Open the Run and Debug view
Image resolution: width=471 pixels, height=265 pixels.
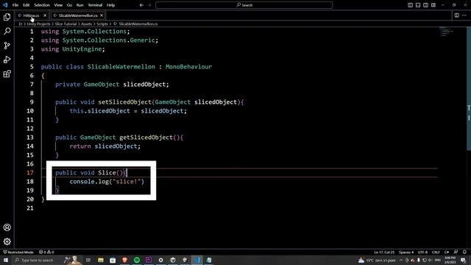7,60
